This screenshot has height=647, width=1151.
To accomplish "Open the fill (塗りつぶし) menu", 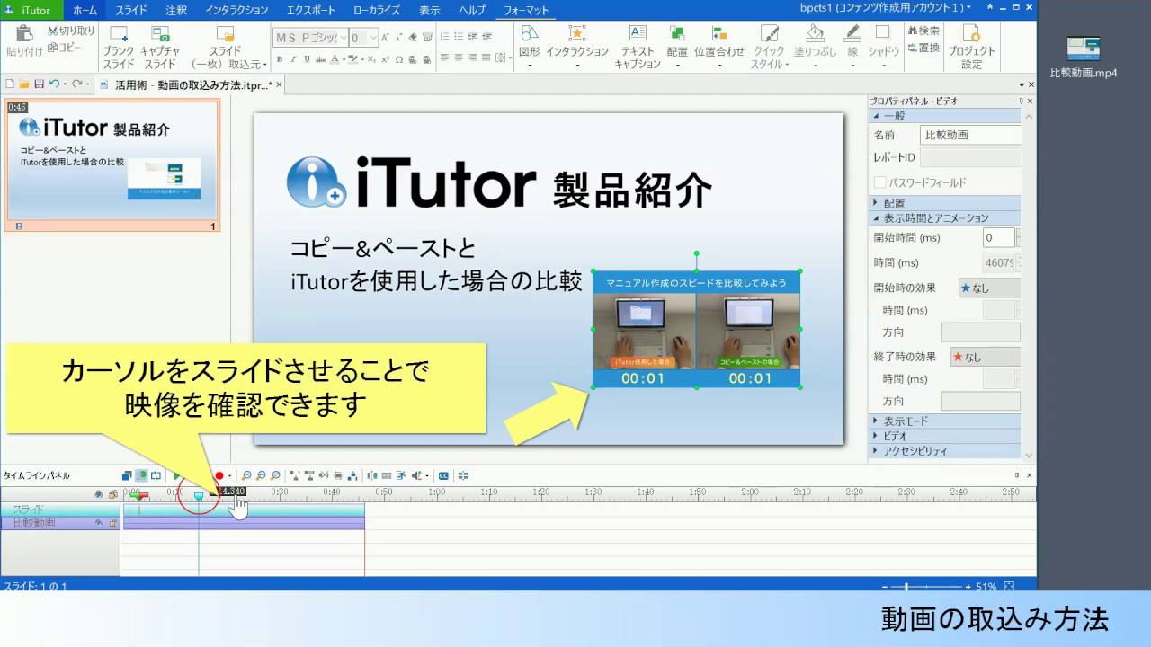I will 815,47.
